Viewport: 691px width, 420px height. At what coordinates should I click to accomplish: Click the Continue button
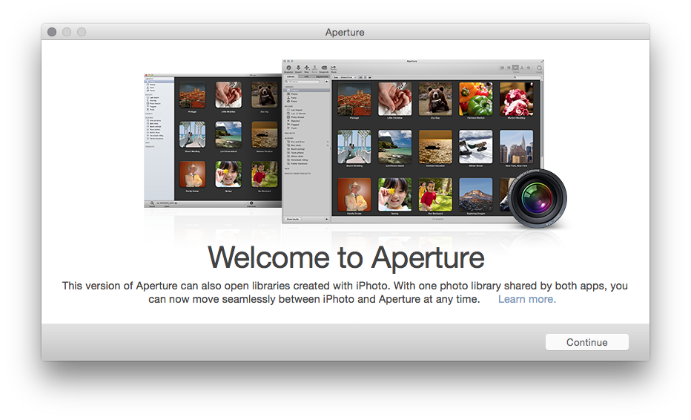click(586, 342)
